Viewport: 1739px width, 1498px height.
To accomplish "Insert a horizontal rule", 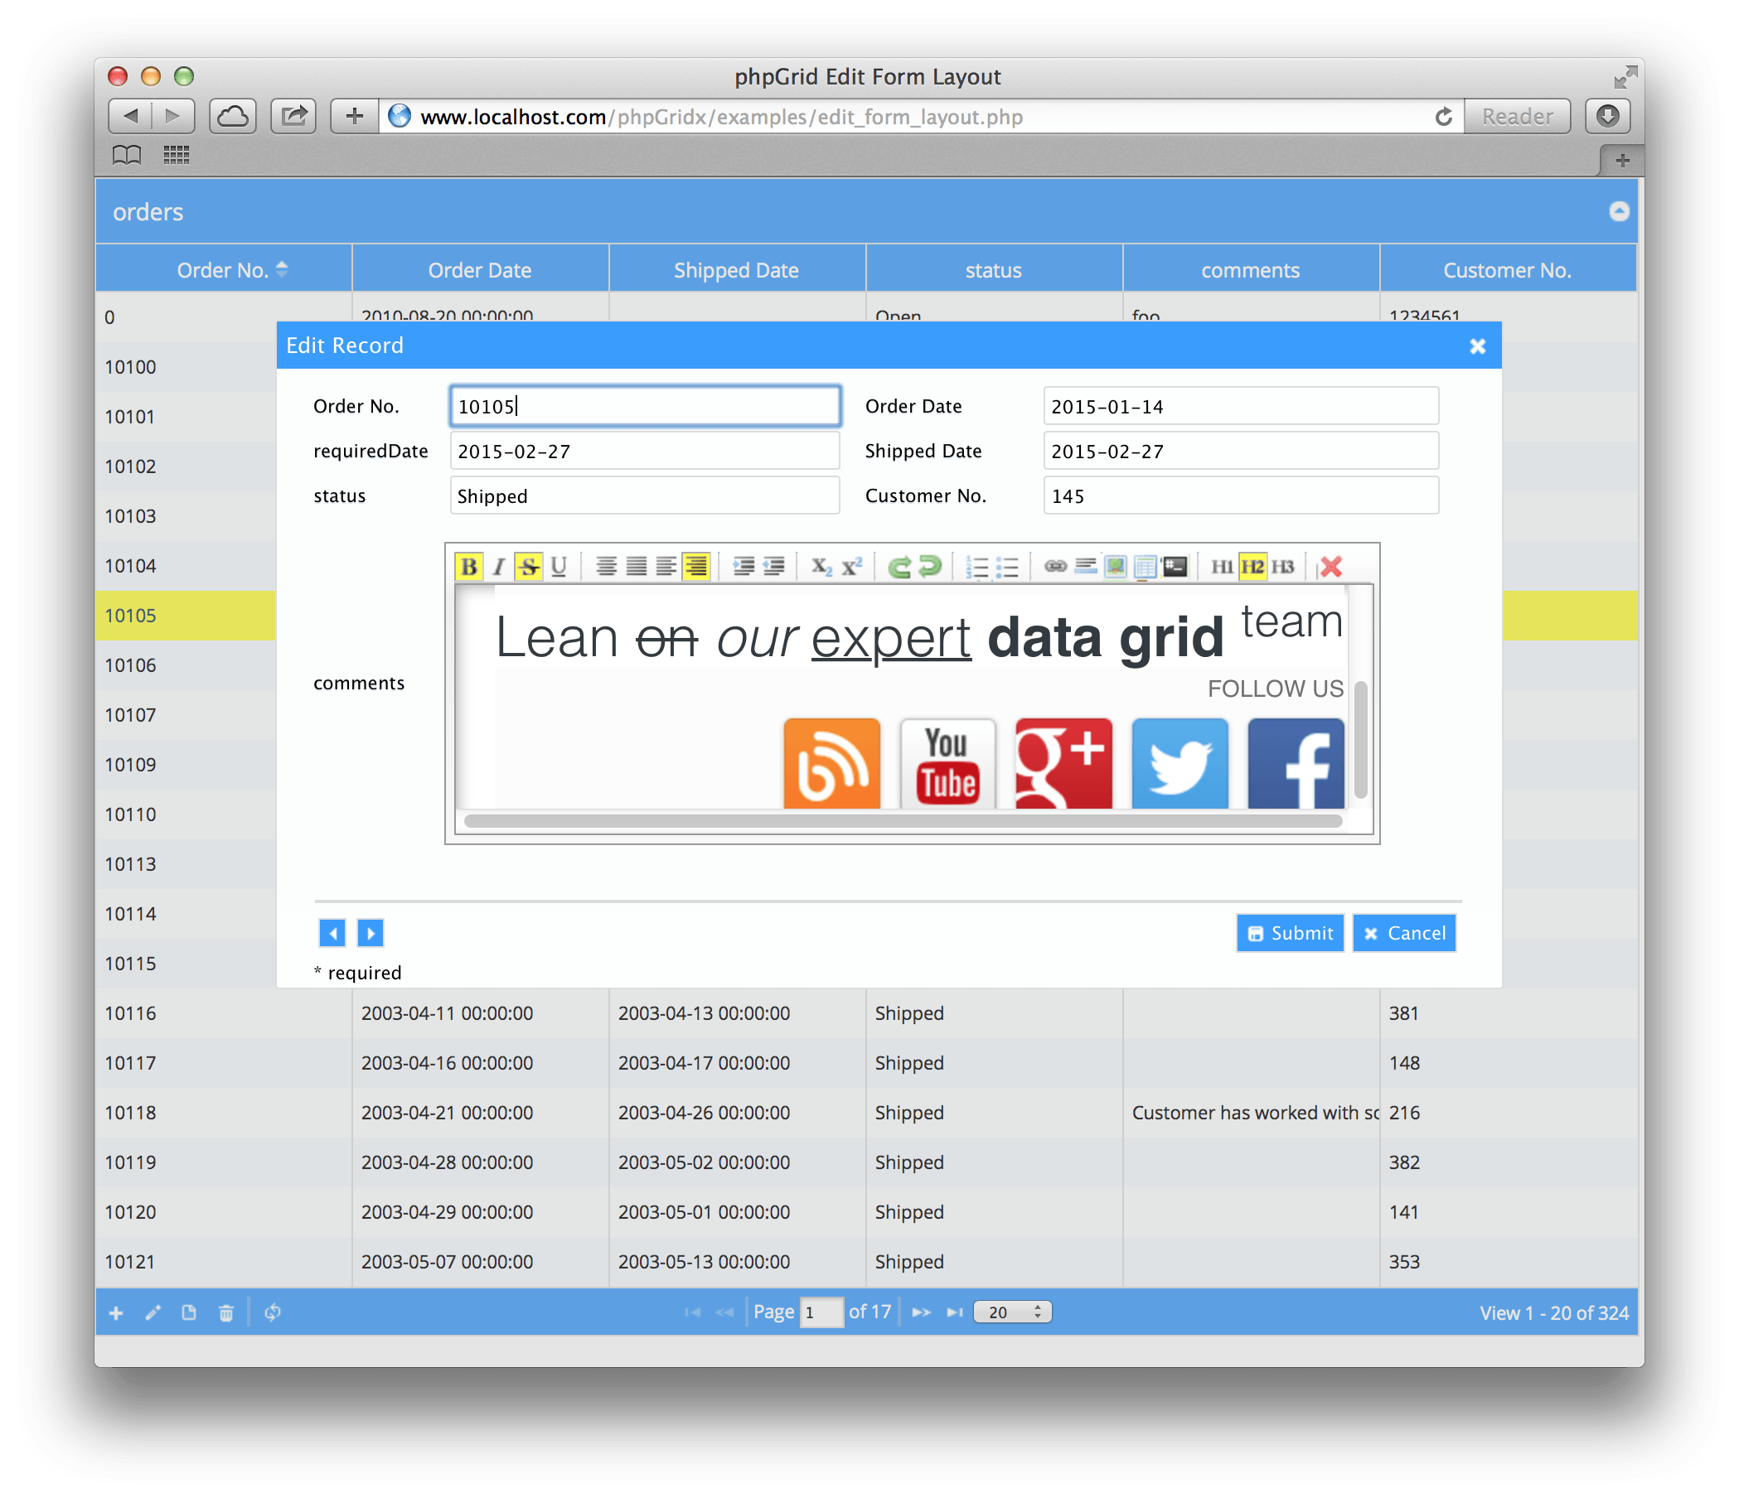I will (x=1085, y=567).
